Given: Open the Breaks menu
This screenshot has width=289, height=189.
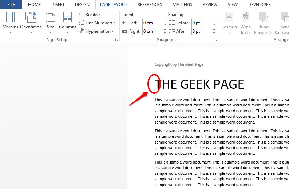Looking at the screenshot, I should coord(90,14).
